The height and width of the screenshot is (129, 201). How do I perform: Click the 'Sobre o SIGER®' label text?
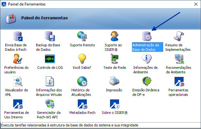pos(115,113)
